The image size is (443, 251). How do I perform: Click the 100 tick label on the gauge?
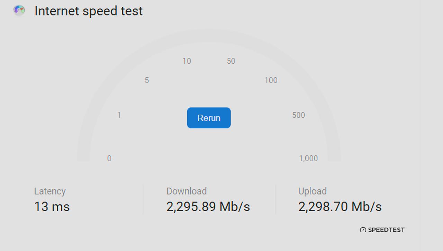point(271,80)
